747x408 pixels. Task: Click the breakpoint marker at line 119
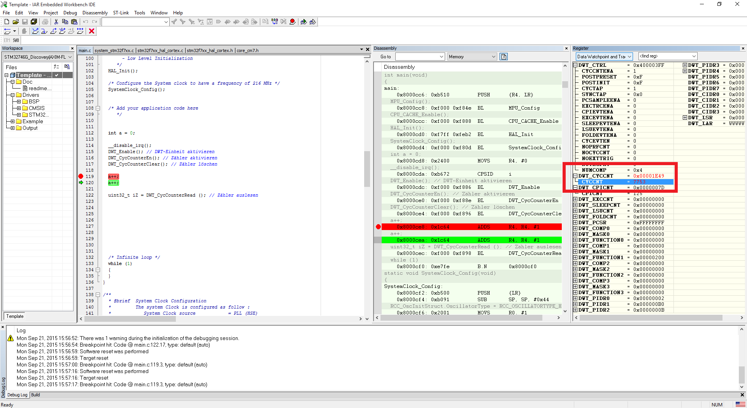[81, 176]
